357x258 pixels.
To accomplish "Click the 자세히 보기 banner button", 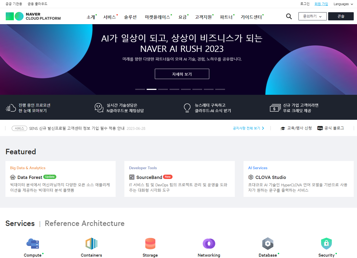I will coord(182,74).
